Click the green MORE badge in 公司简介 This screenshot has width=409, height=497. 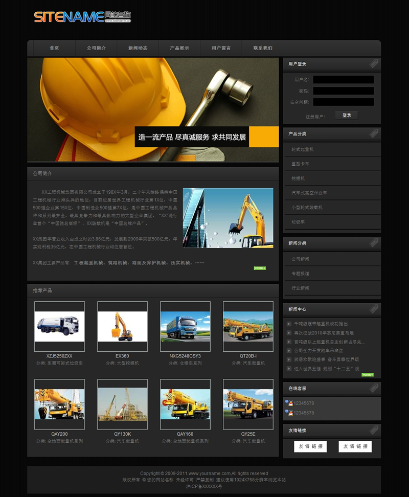[260, 268]
